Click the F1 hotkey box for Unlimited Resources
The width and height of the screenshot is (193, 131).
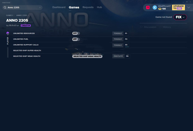[126, 33]
